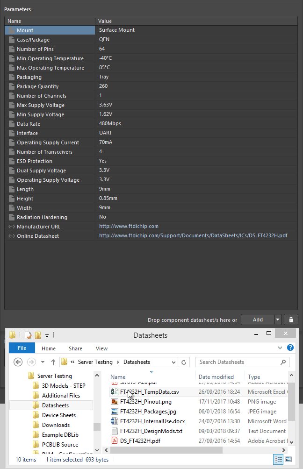Switch to large icons view layout
Image resolution: width=303 pixels, height=469 pixels.
point(289,460)
